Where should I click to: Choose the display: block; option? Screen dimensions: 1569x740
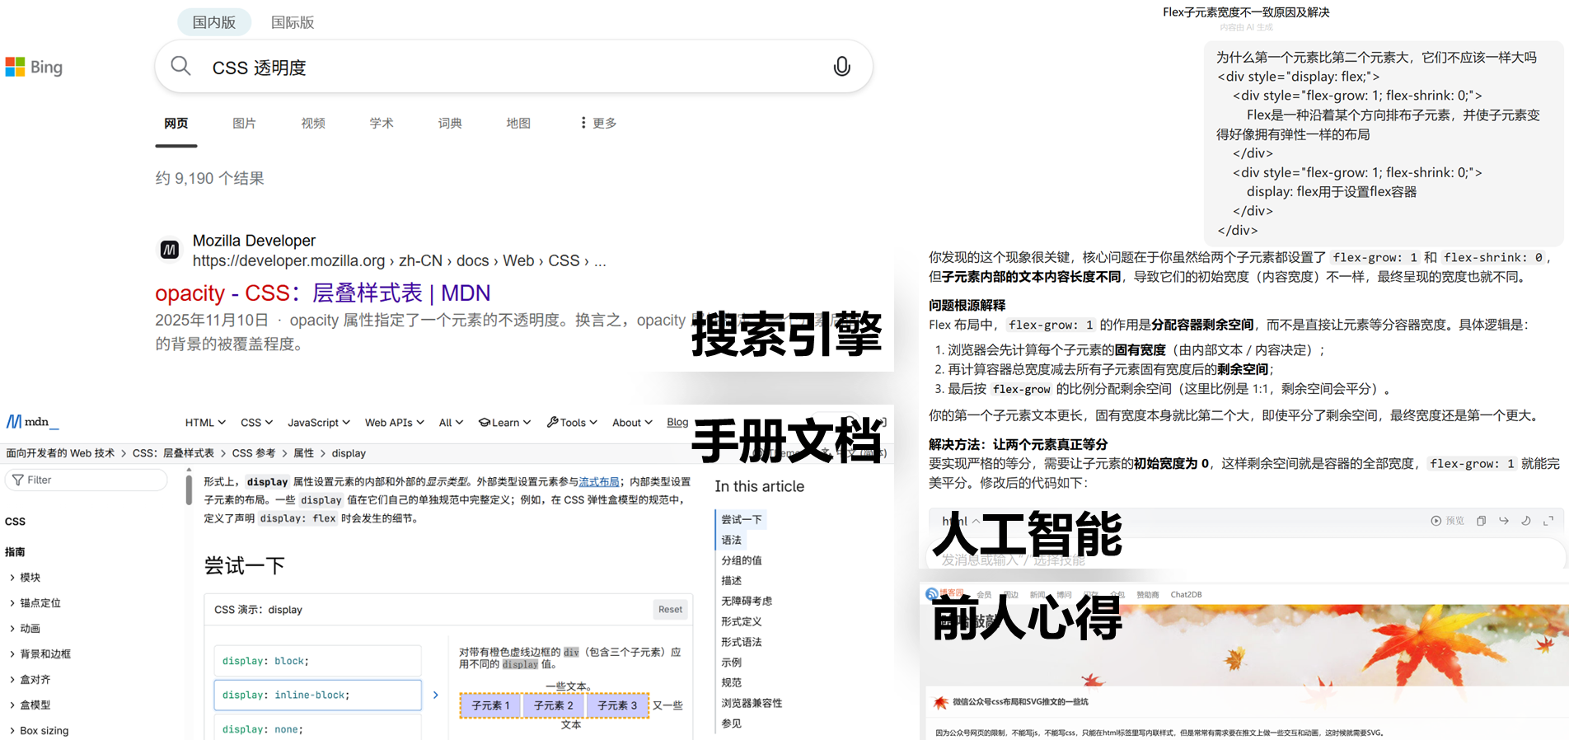pyautogui.click(x=317, y=661)
